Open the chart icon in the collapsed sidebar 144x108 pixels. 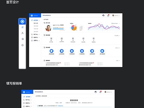point(22,27)
